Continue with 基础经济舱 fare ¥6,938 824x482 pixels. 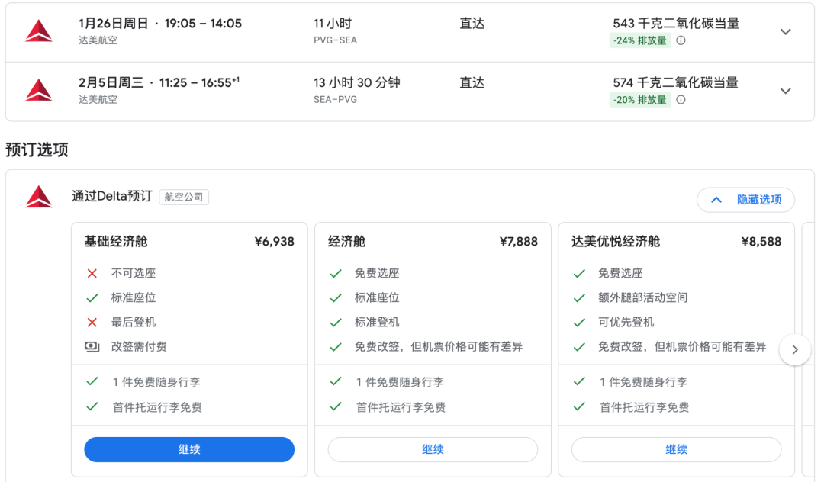pos(189,449)
